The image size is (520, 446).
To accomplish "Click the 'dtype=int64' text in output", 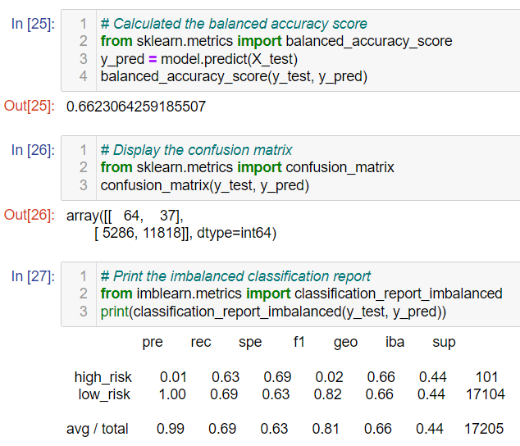I will (x=234, y=233).
